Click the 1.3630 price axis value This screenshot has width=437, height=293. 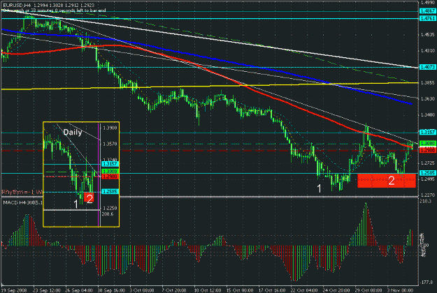pos(428,98)
